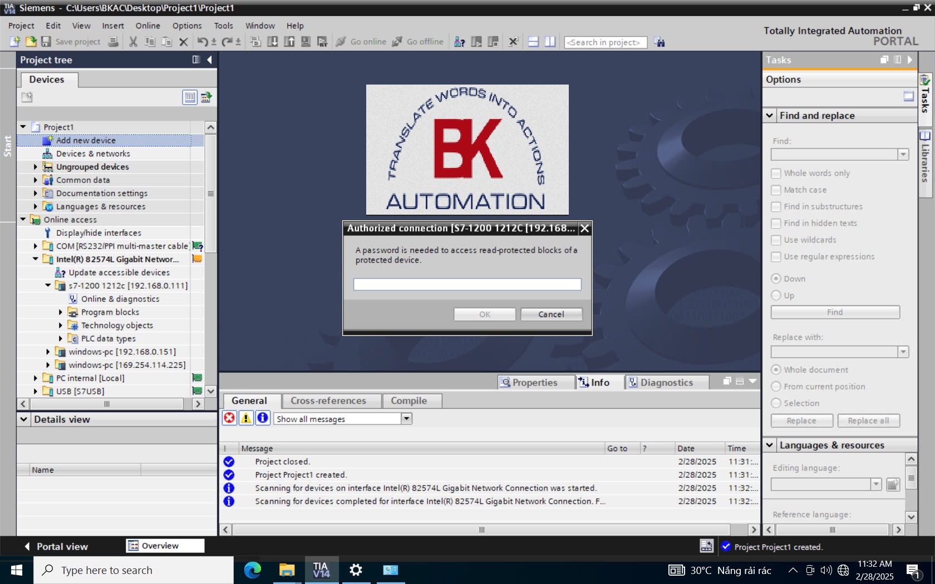Switch to the Cross-references tab
Image resolution: width=935 pixels, height=584 pixels.
click(332, 400)
